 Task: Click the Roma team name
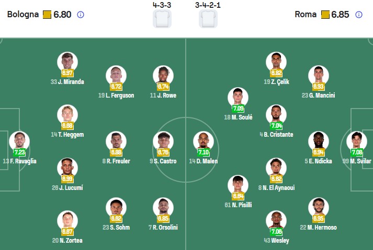coord(306,15)
